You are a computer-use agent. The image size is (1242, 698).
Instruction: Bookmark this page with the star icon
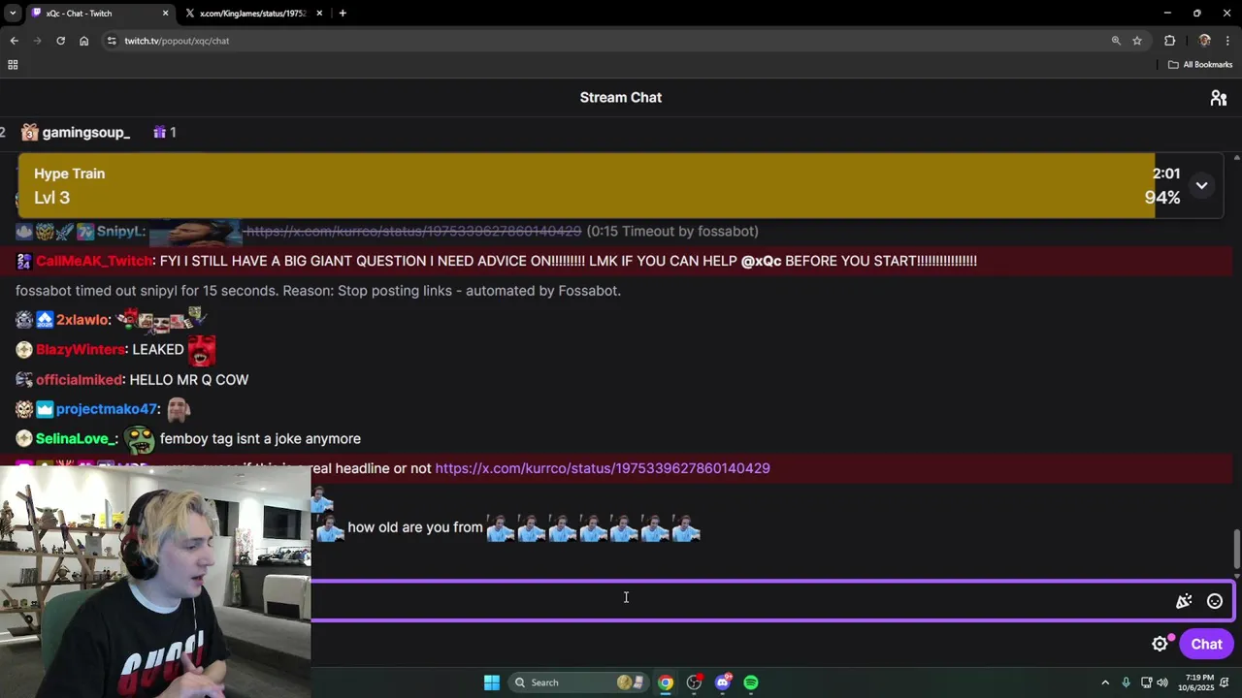pyautogui.click(x=1137, y=41)
